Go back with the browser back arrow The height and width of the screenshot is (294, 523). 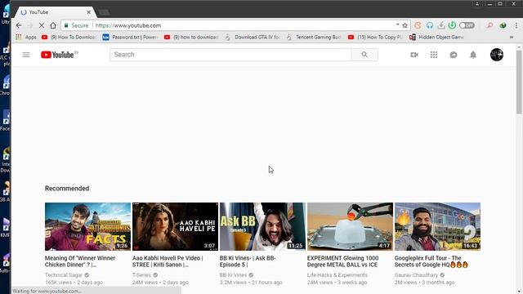[19, 25]
